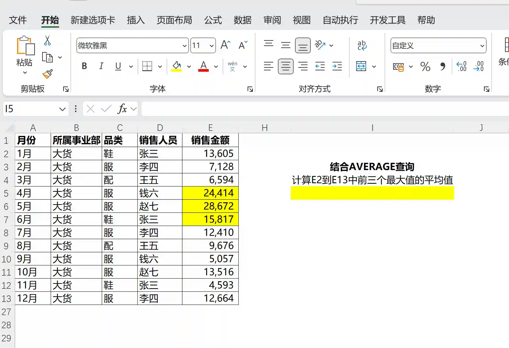Click the Format Painter brush icon
The image size is (509, 348).
point(48,74)
